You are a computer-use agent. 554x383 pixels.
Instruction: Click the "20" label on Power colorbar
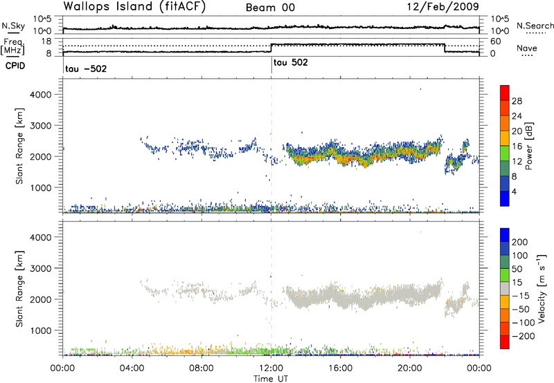click(x=517, y=131)
